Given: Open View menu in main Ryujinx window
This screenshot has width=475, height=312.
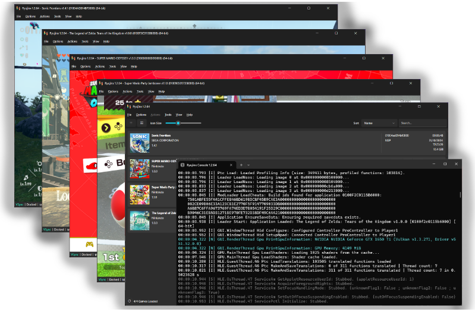Looking at the screenshot, I should click(179, 115).
